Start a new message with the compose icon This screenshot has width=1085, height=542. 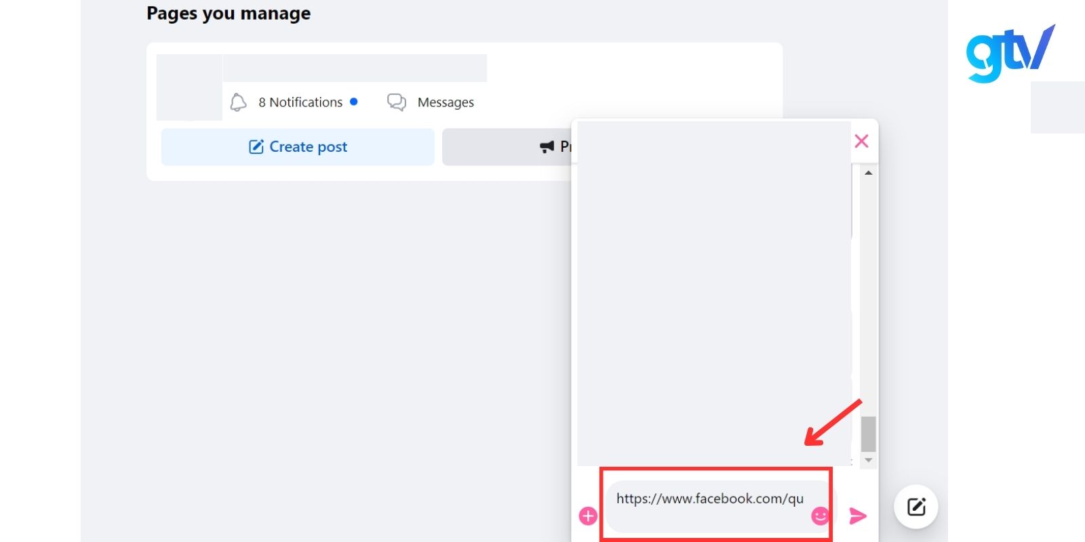tap(915, 507)
